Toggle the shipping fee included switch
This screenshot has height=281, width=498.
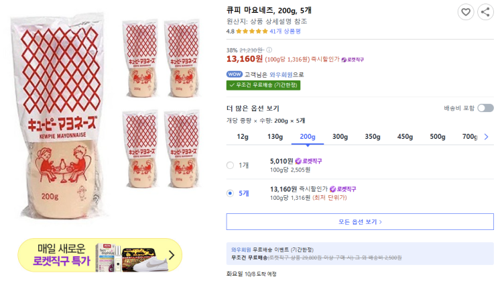(485, 108)
